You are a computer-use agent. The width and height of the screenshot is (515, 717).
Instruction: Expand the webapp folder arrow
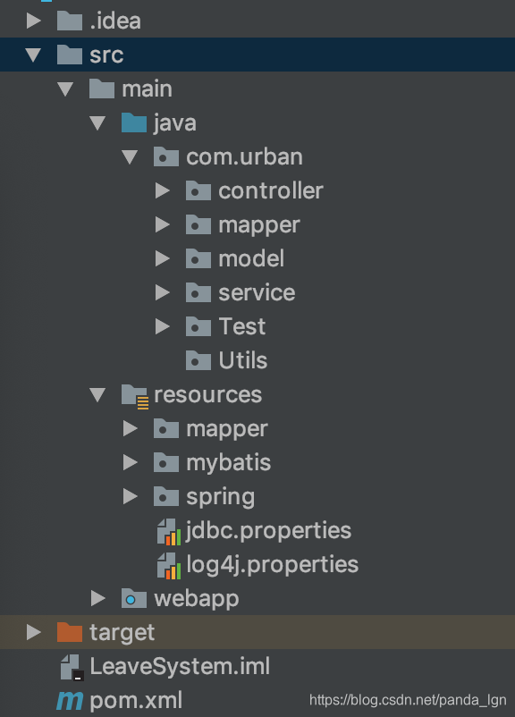click(97, 598)
